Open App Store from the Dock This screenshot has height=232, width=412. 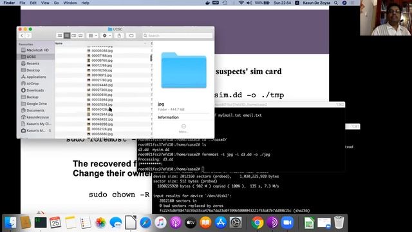pos(221,222)
